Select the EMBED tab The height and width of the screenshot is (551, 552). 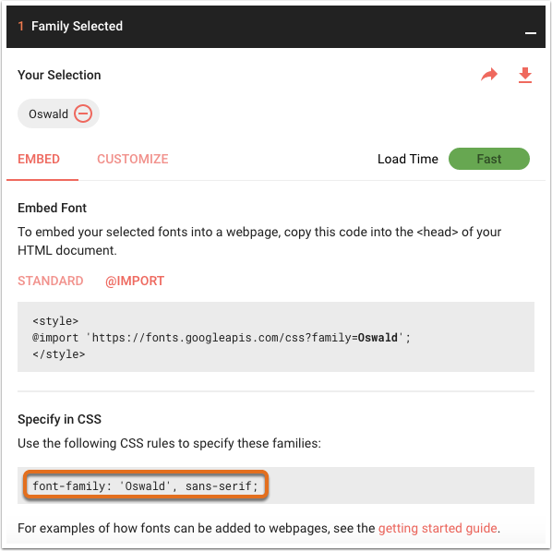tap(39, 159)
